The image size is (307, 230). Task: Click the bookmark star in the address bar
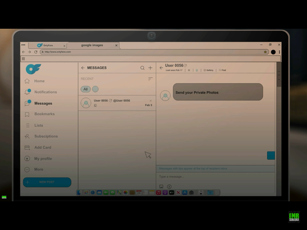click(265, 52)
